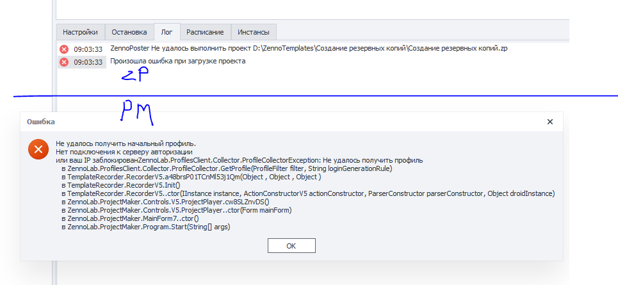
Task: Click error icon beside project loading error row
Action: point(64,62)
